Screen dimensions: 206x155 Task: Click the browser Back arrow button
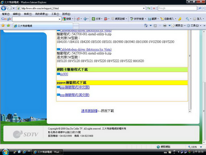point(4,8)
